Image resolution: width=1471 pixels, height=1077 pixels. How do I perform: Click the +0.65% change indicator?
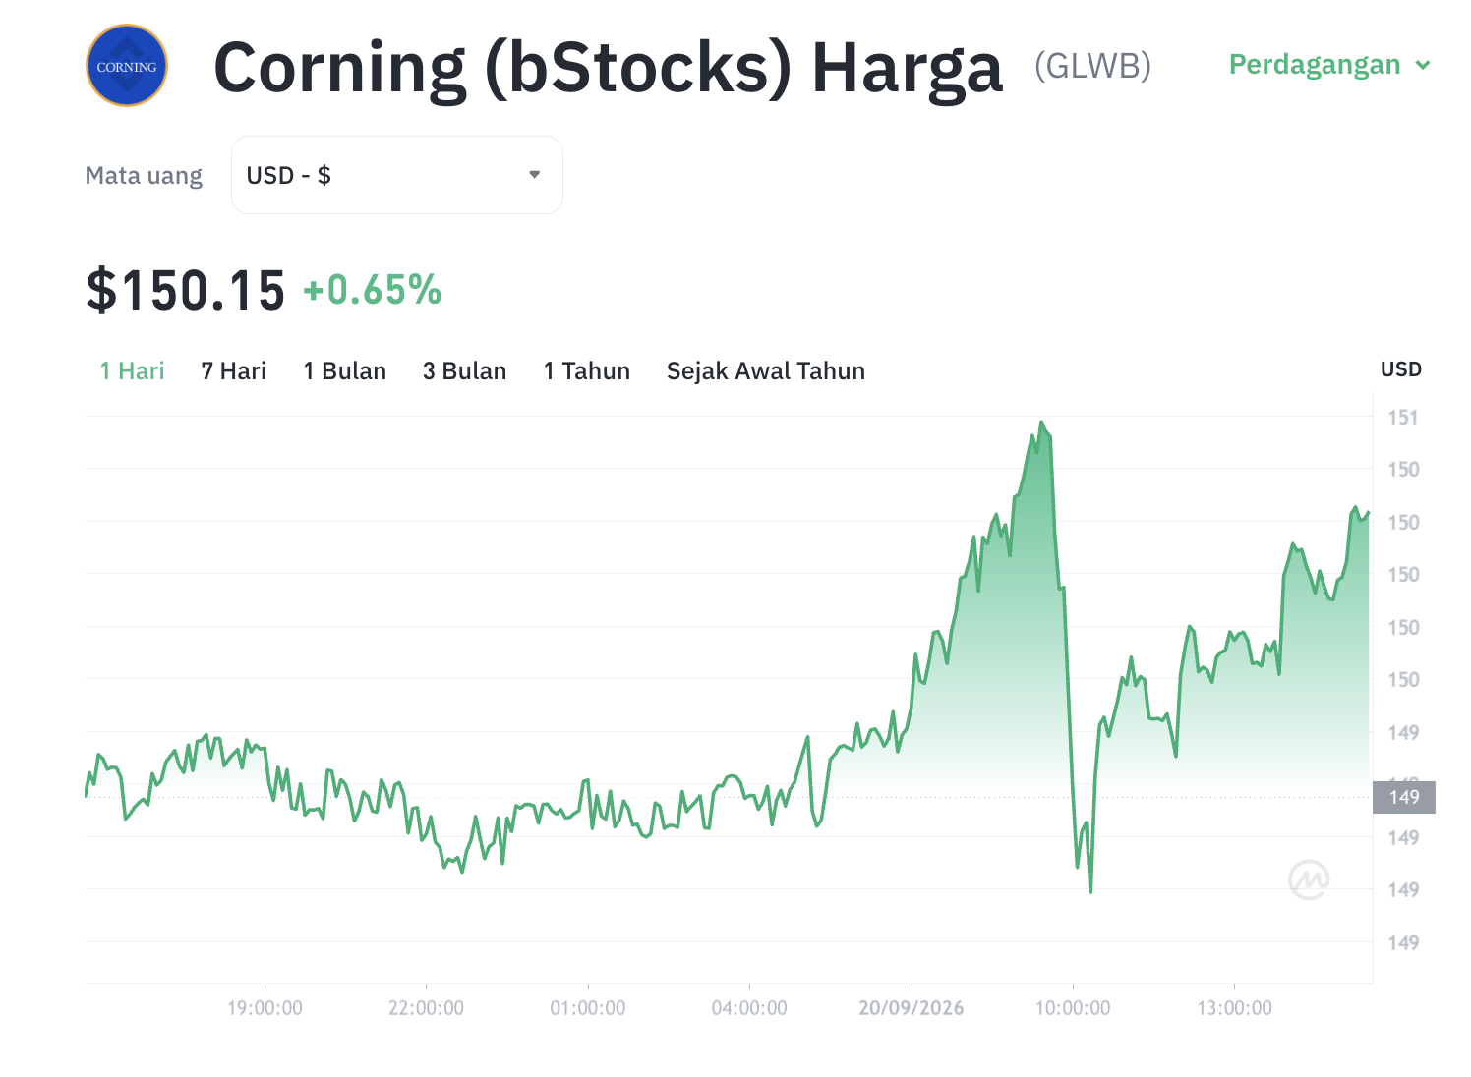(x=373, y=291)
